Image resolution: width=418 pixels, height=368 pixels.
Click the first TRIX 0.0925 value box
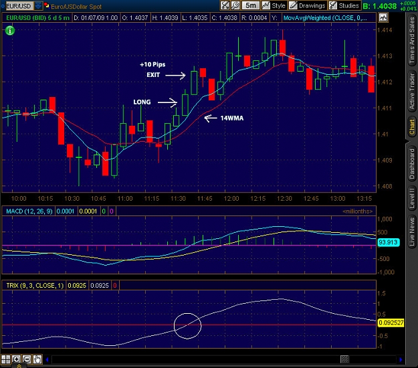pos(77,286)
